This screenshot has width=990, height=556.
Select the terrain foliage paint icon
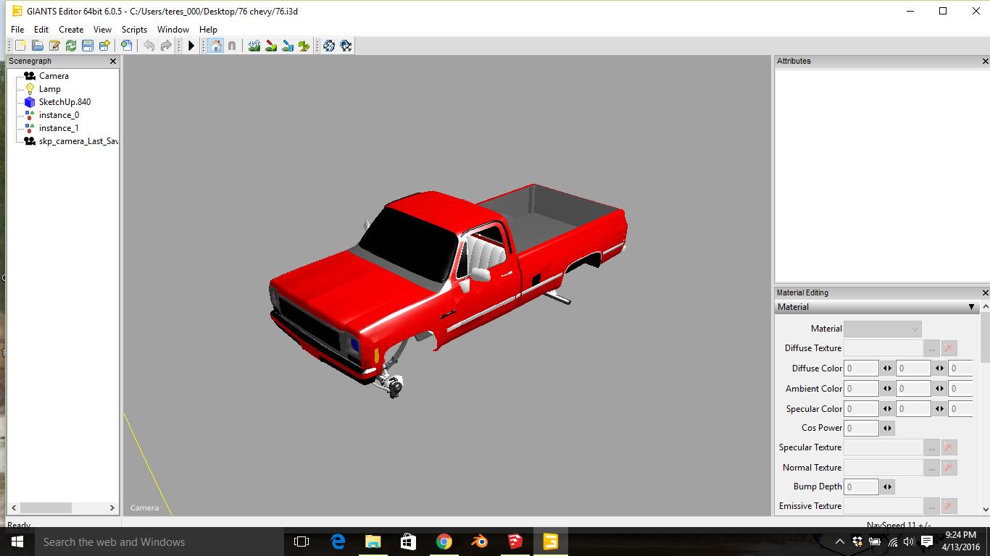click(304, 46)
